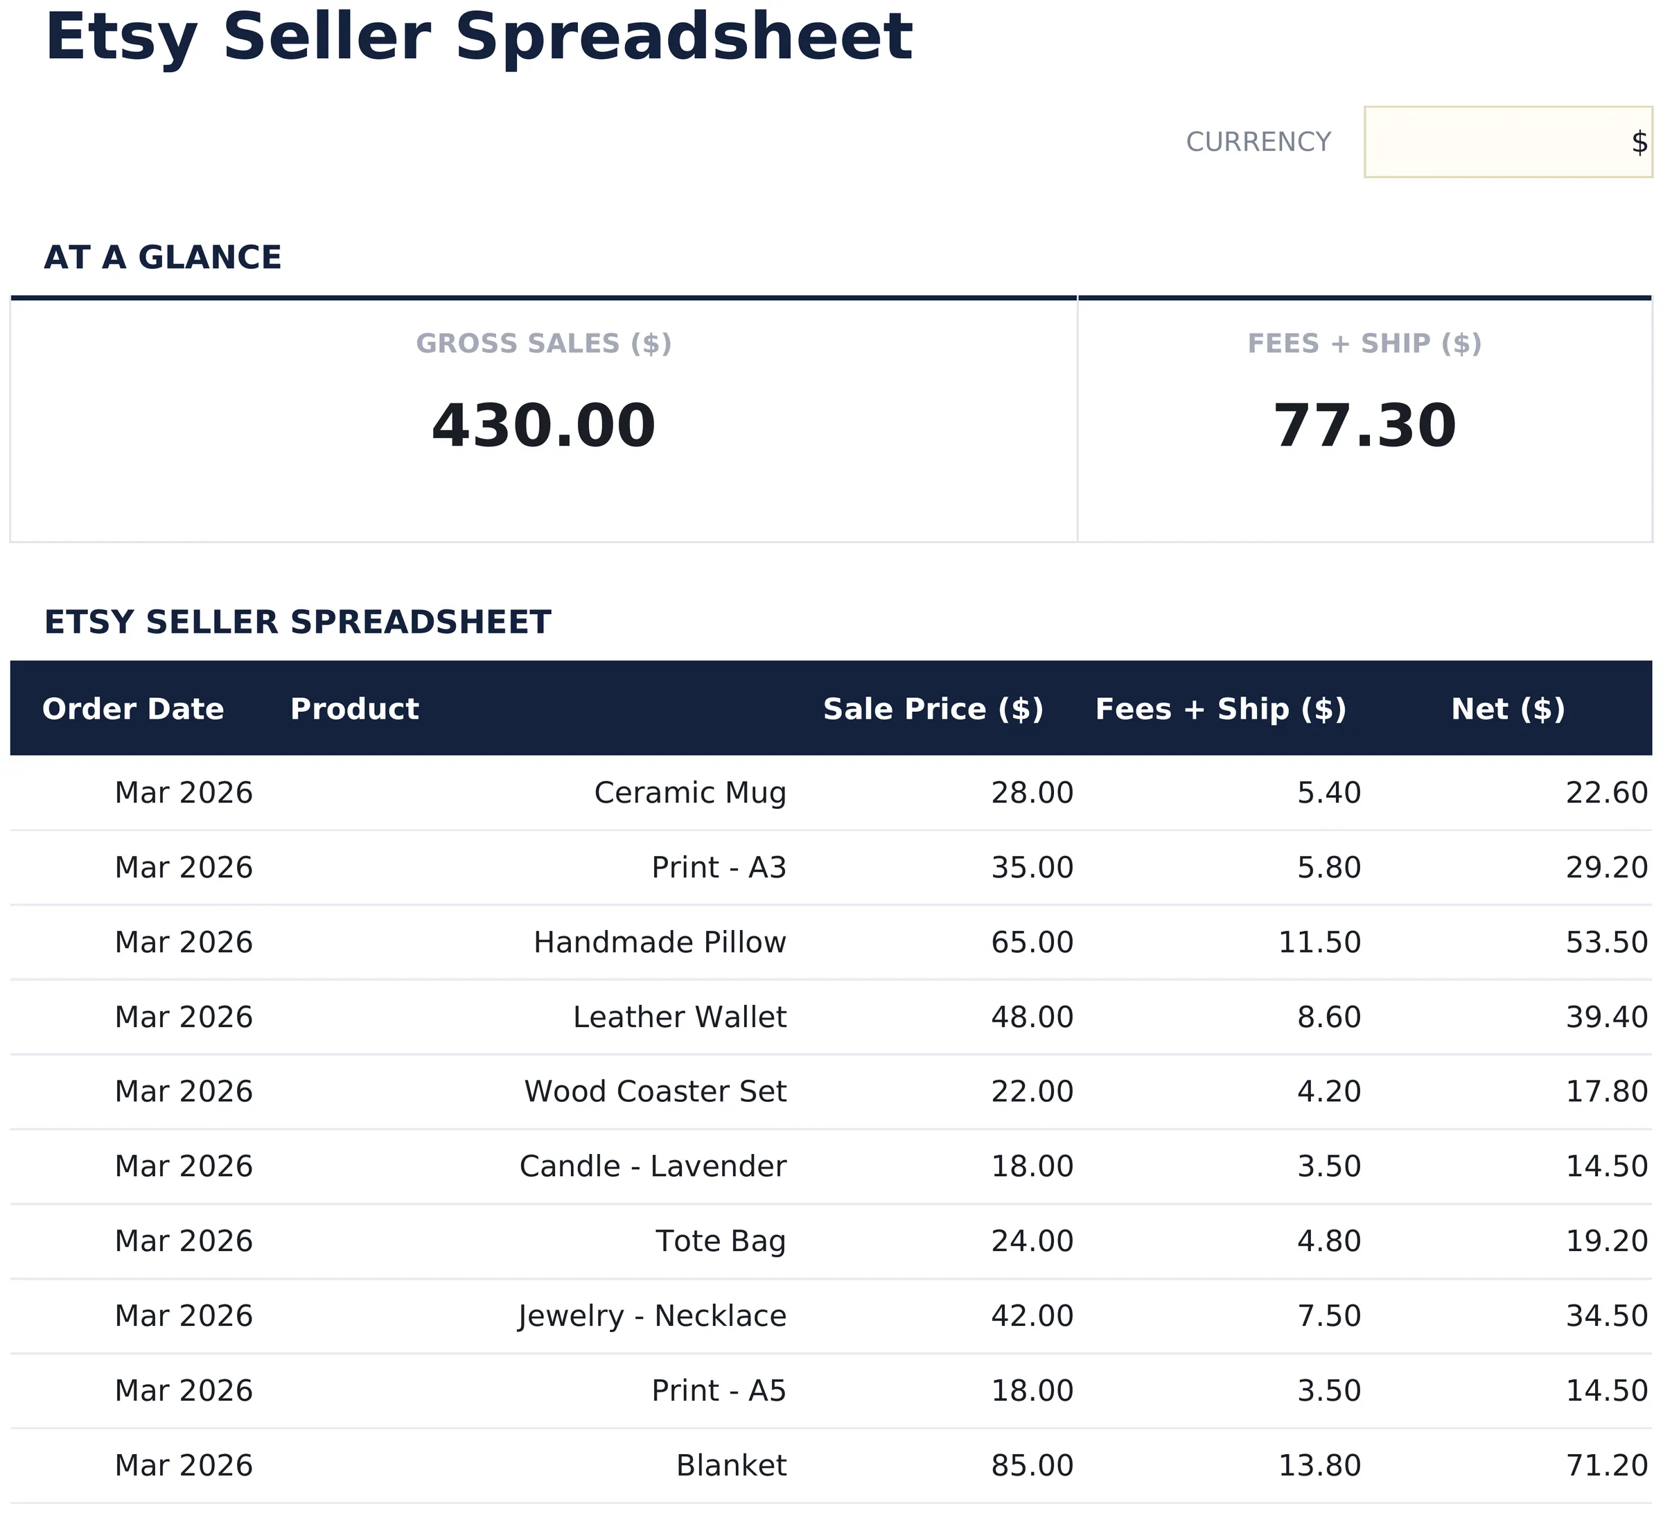Click the Net ($) column header

[1508, 710]
